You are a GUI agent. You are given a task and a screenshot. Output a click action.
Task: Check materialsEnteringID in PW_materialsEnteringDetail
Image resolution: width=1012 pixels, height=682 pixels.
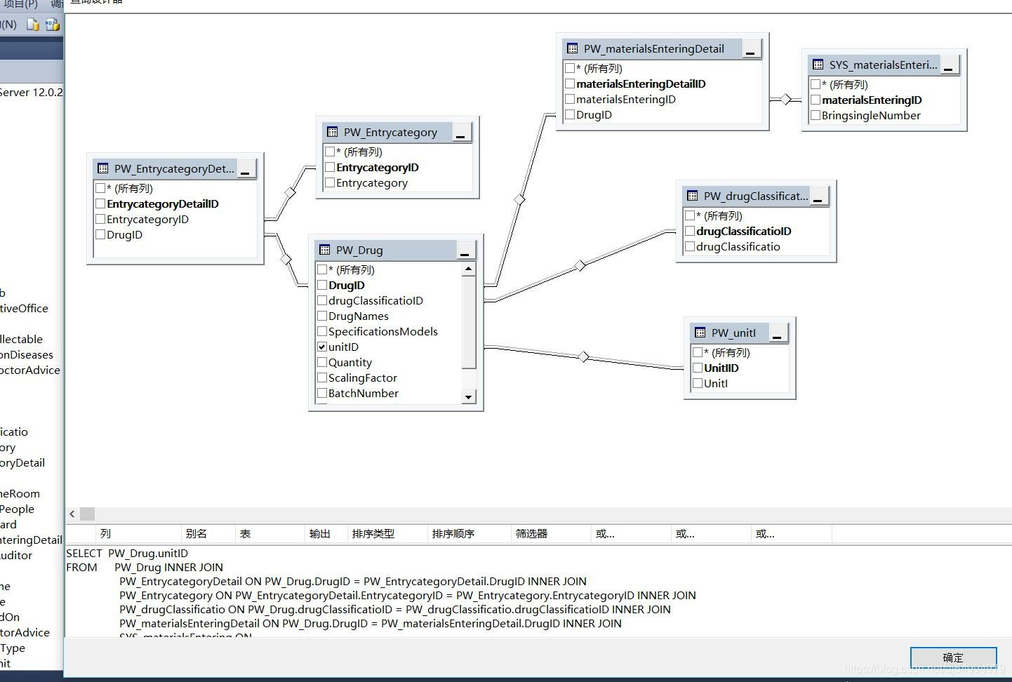coord(570,99)
